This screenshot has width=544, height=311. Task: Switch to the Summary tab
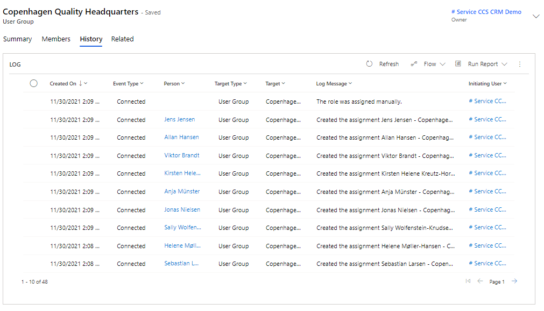point(17,39)
